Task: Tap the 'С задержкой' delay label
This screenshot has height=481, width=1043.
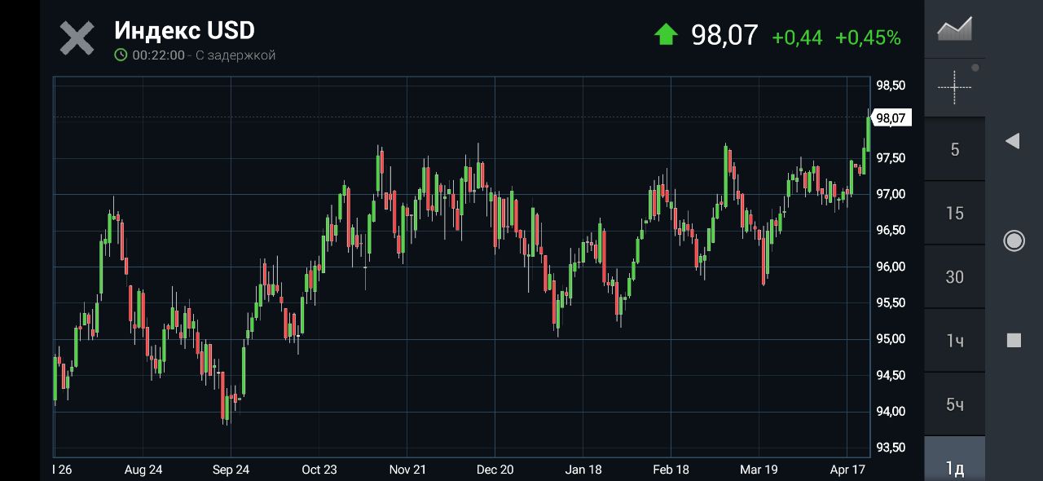Action: click(x=235, y=55)
